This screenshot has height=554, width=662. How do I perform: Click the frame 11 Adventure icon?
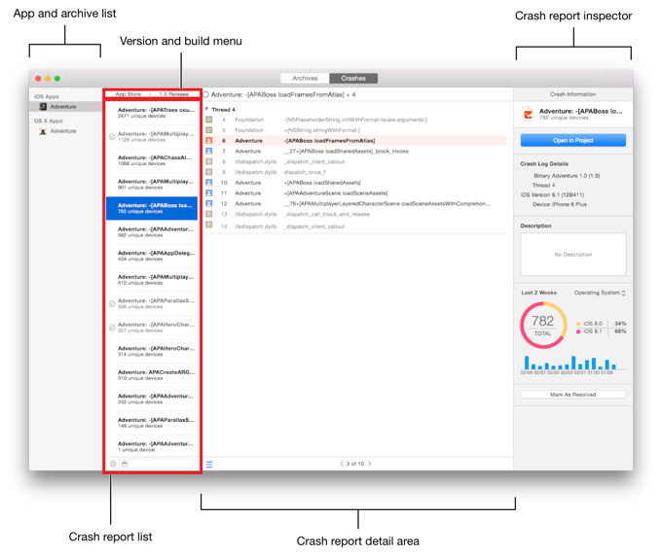209,193
